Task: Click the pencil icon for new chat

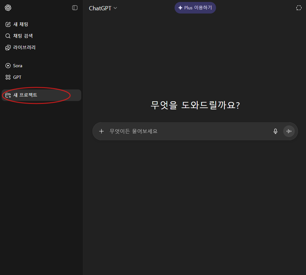Action: [x=8, y=24]
